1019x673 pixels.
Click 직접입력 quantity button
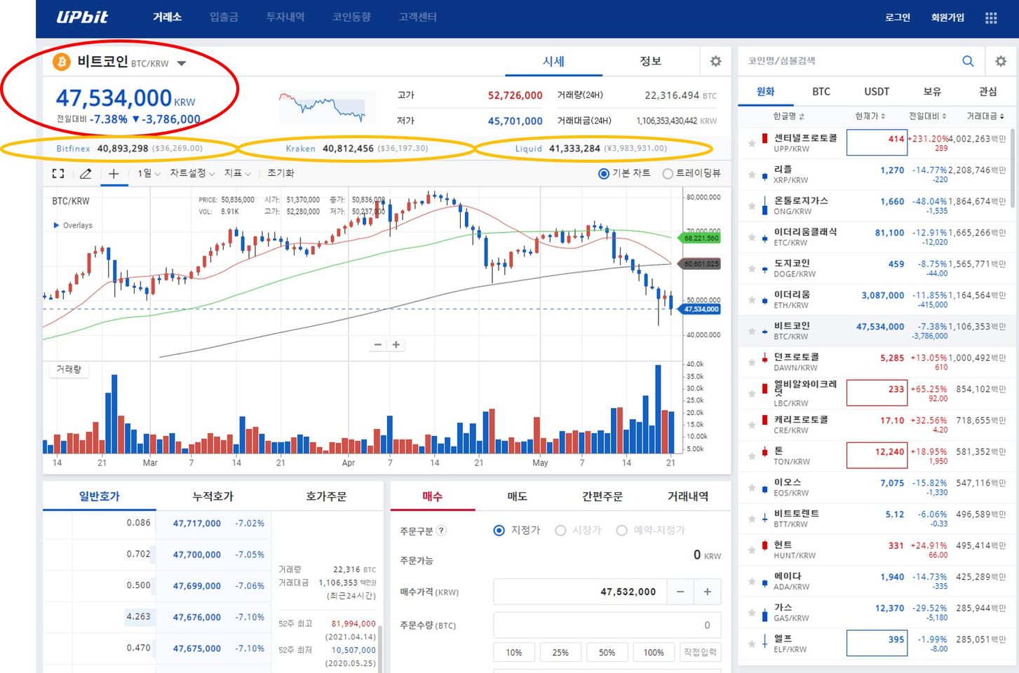point(700,652)
